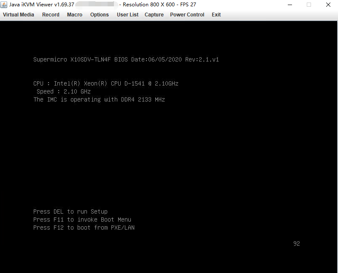
Task: Click 'Press DEL to run Setup' text
Action: (70, 211)
